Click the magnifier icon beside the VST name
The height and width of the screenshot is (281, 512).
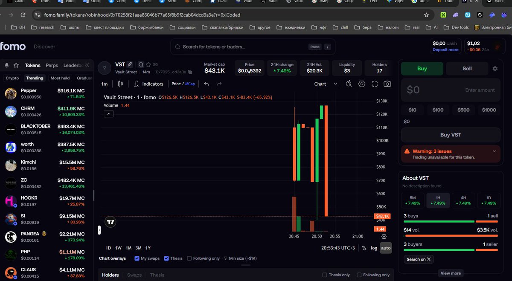(x=141, y=65)
